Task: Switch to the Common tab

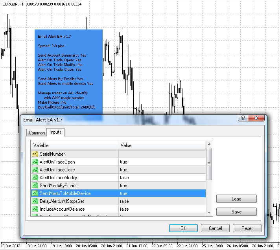Action: tap(37, 133)
